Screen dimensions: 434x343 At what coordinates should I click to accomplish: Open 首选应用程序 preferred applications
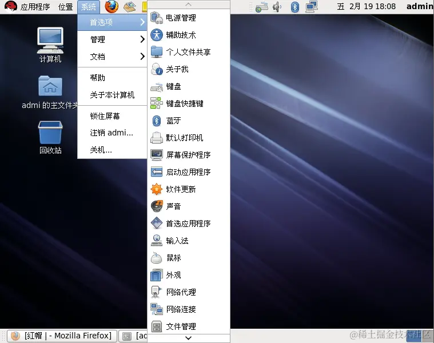click(189, 224)
